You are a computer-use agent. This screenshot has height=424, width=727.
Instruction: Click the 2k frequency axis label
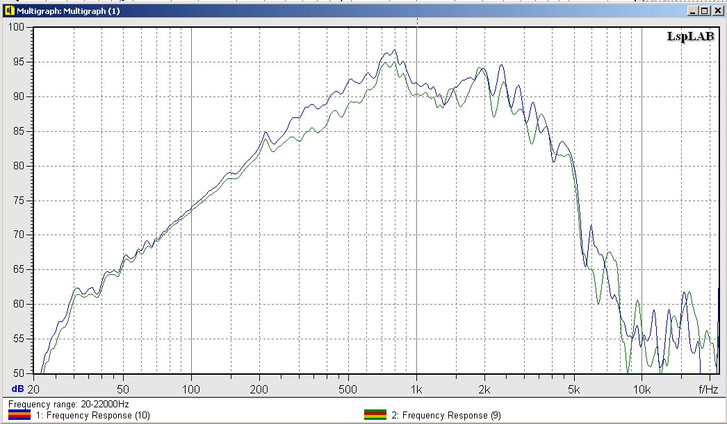click(x=484, y=389)
